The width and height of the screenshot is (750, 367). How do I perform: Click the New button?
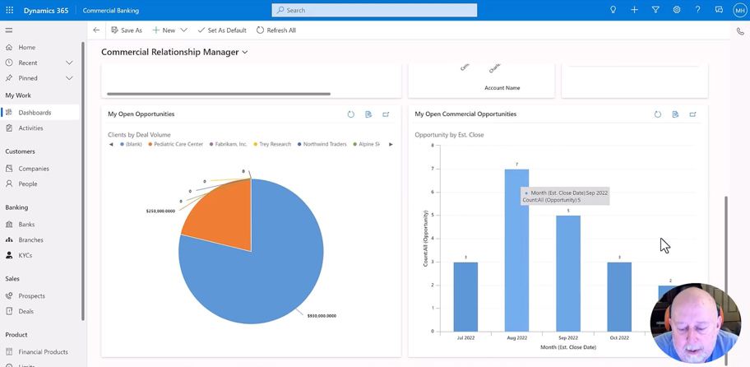coord(164,30)
